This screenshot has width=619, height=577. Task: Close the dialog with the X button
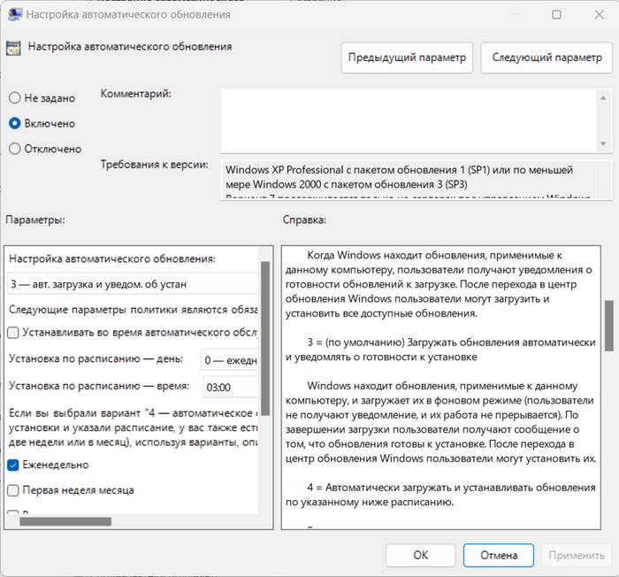[599, 15]
